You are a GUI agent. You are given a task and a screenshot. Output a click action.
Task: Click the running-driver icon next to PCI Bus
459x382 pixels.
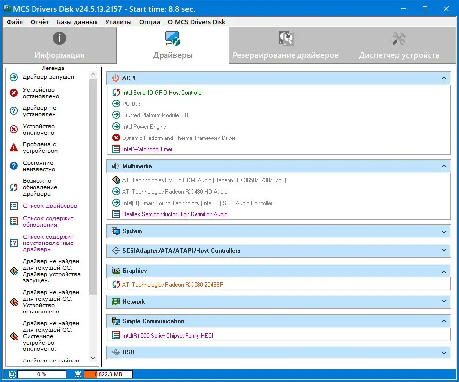[116, 104]
